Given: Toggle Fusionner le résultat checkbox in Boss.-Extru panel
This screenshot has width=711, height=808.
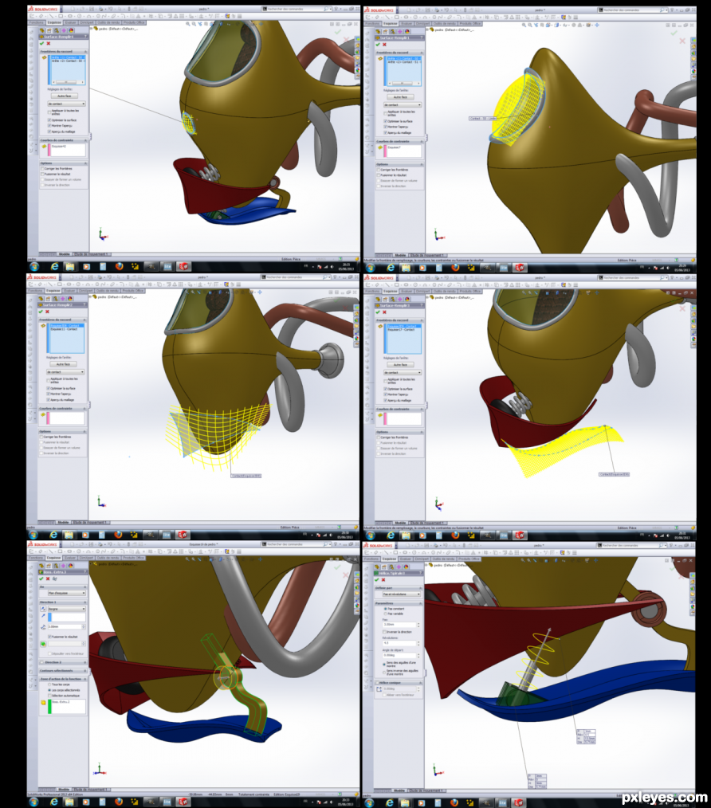Looking at the screenshot, I should click(x=49, y=637).
